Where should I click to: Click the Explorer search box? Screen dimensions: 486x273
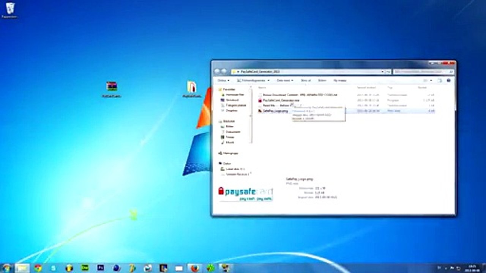point(423,71)
